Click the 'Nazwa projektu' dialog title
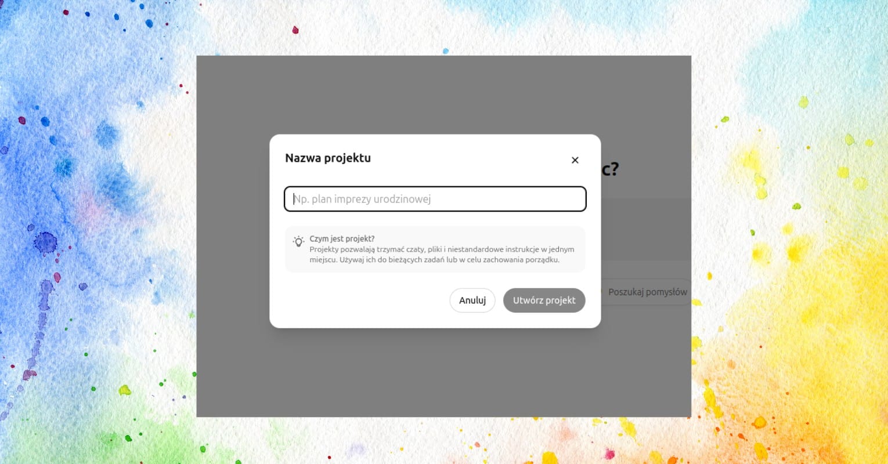This screenshot has width=888, height=464. [x=328, y=158]
